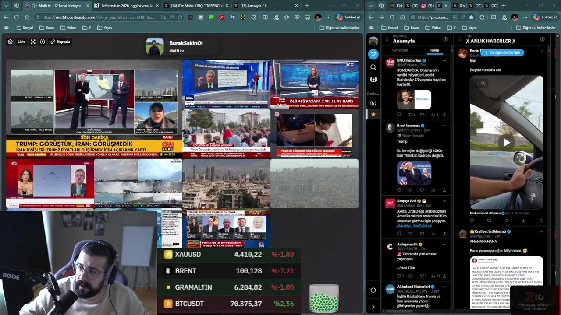
Task: Retweet the Anlaşmazlık post
Action: [411, 276]
